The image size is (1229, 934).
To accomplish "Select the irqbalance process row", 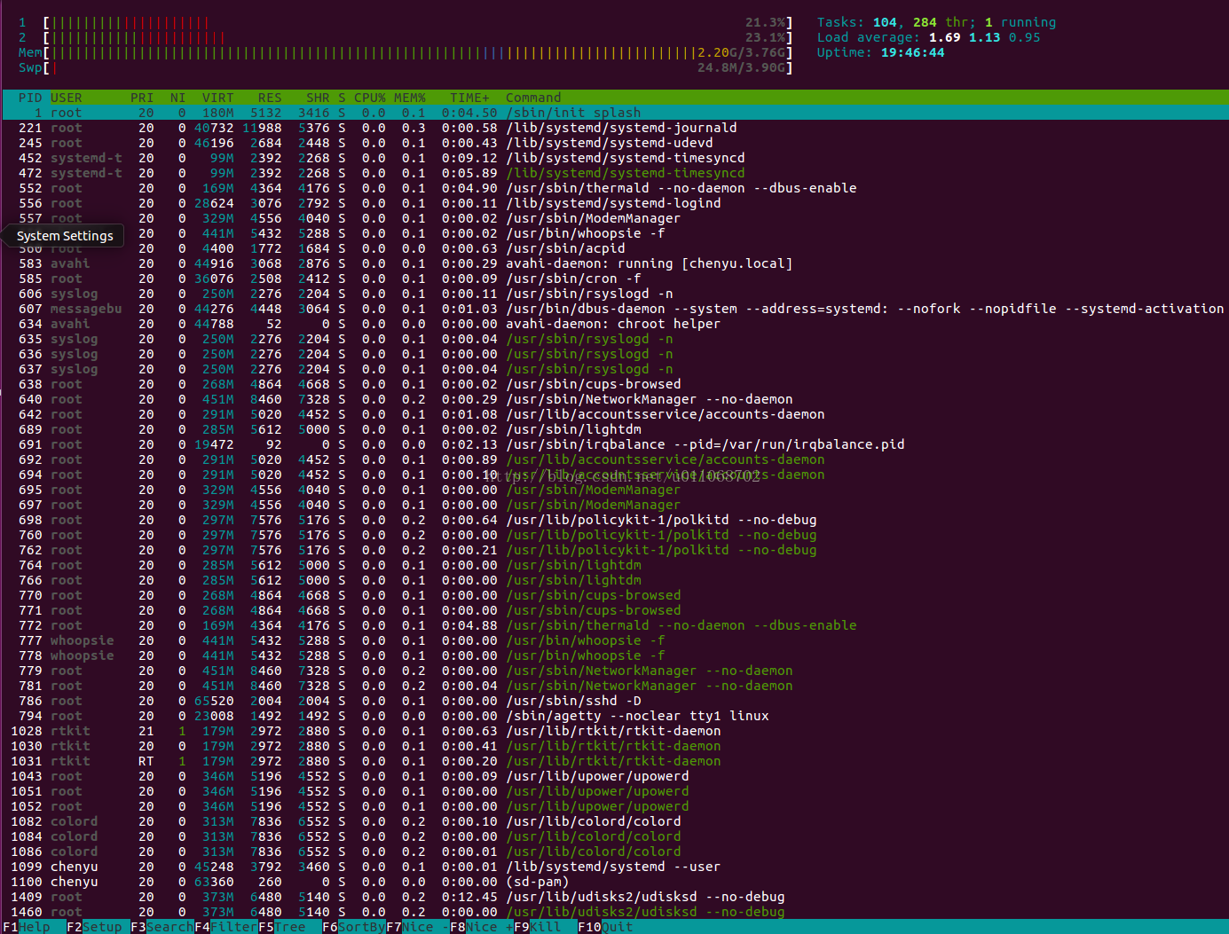I will 614,444.
